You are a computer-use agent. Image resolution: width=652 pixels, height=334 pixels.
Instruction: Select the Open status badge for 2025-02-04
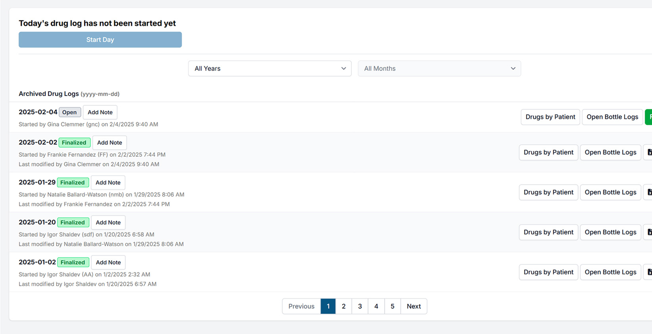[70, 112]
